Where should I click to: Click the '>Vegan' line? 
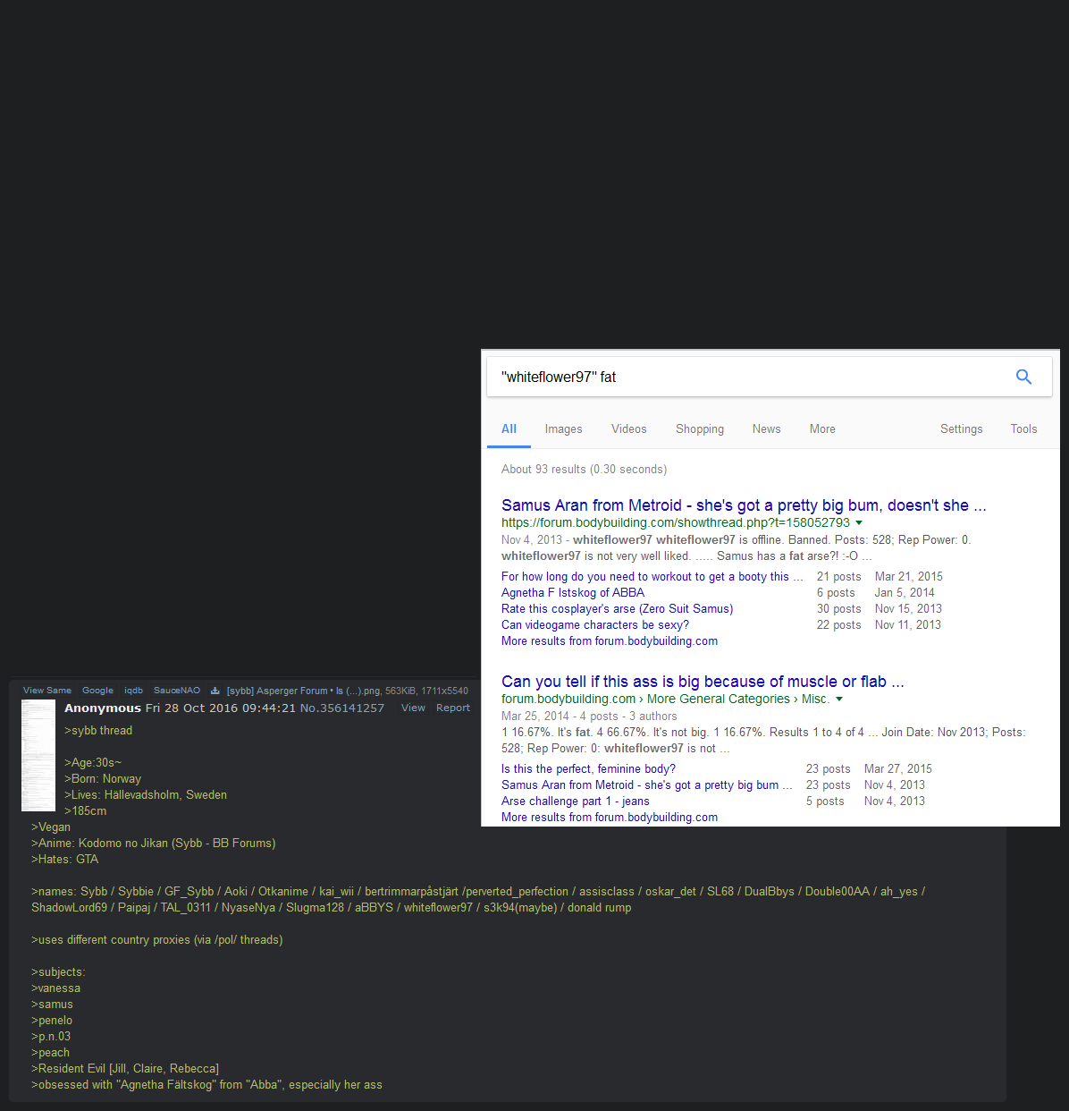pyautogui.click(x=51, y=827)
